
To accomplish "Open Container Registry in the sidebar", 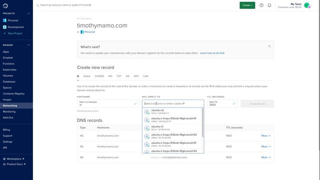I will point(13,93).
